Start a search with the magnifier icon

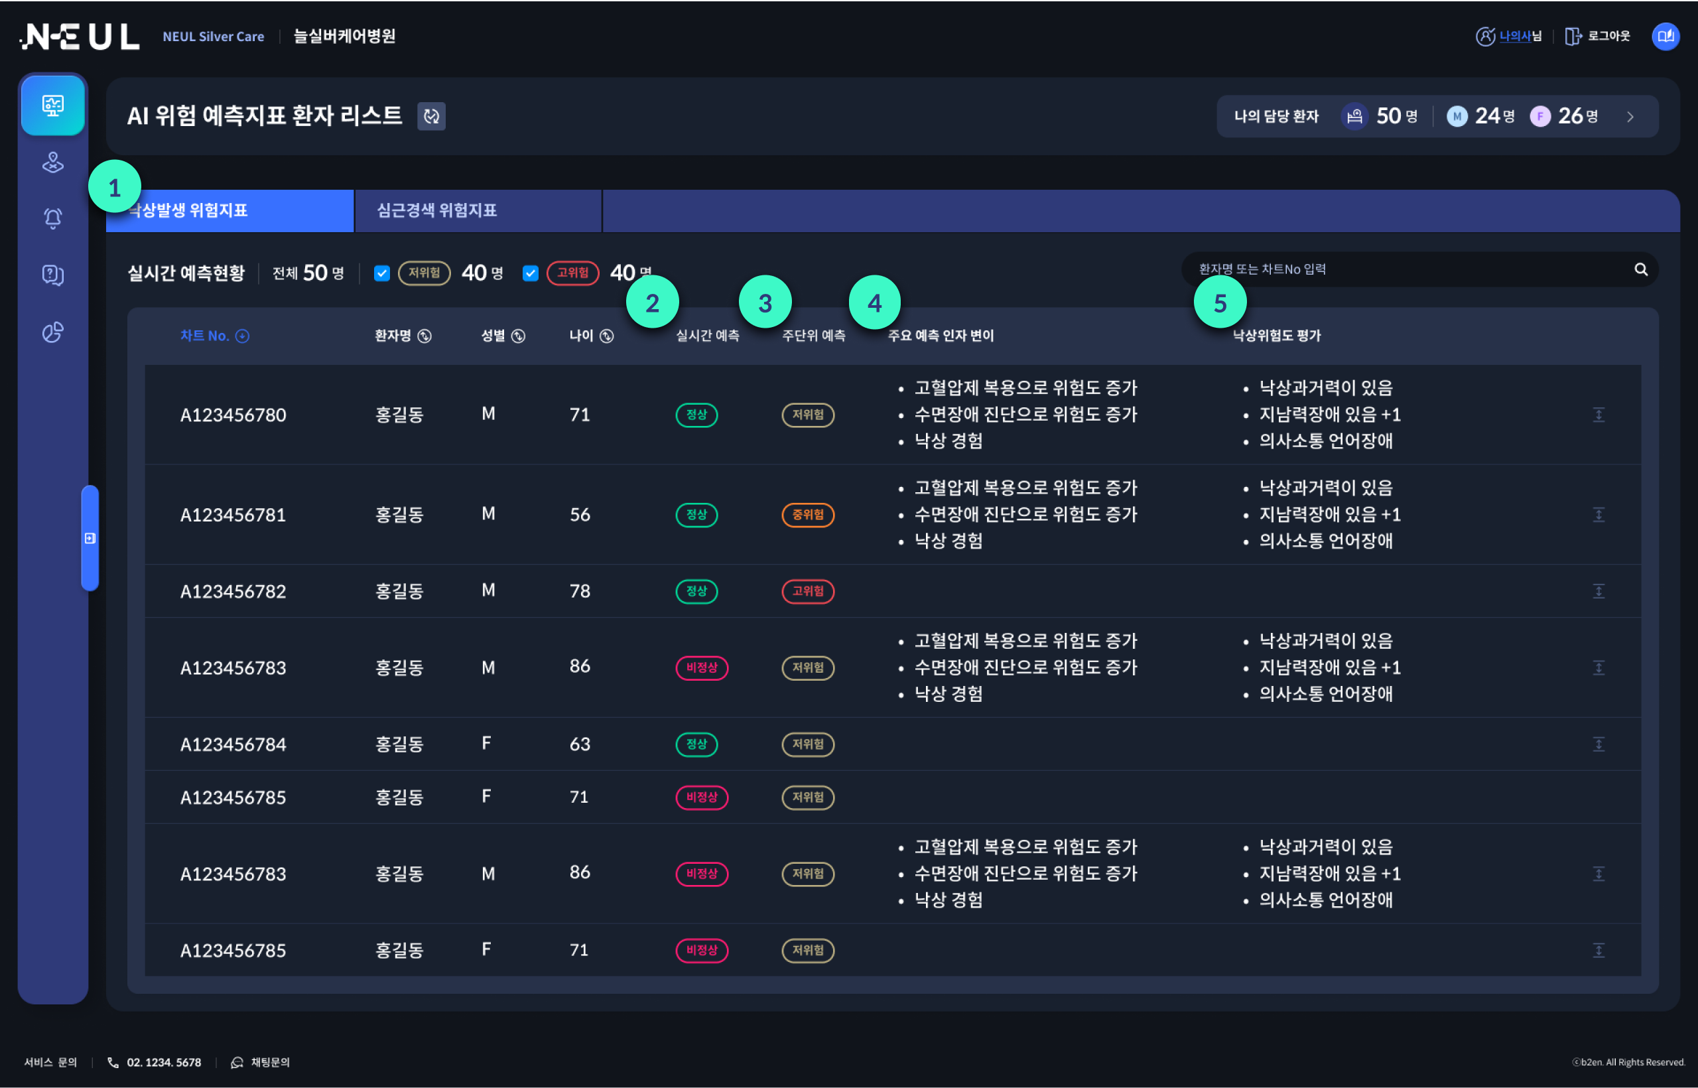[x=1642, y=269]
